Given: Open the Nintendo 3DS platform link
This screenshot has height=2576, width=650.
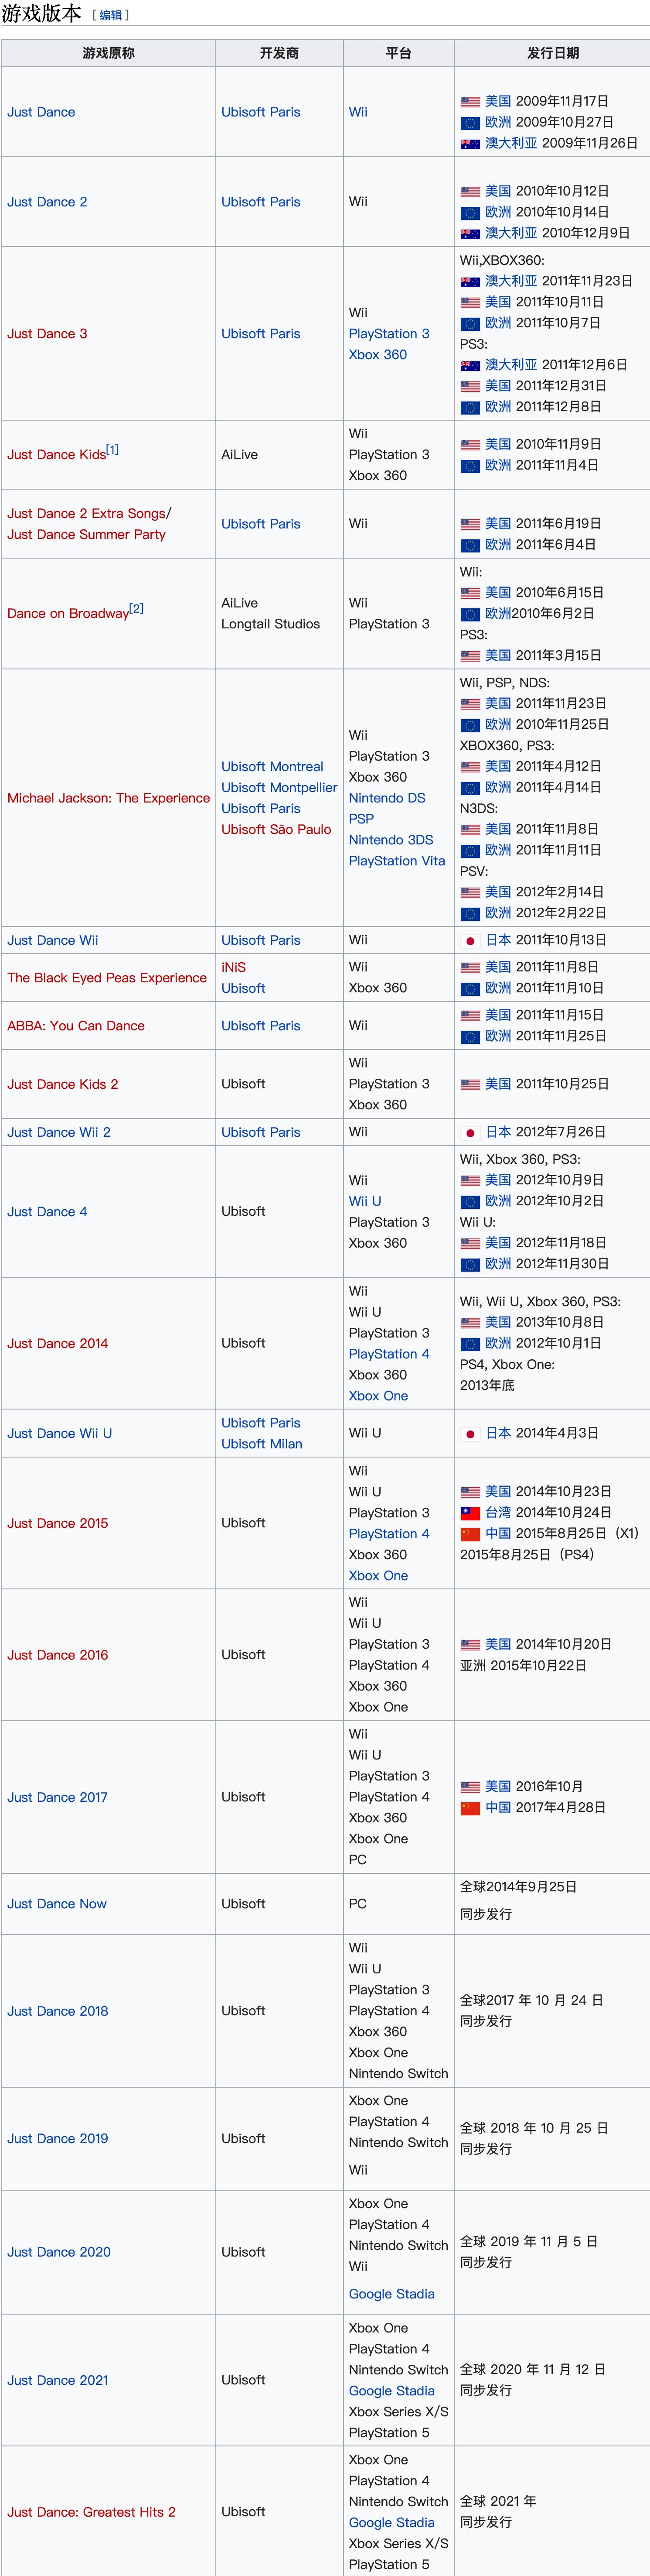Looking at the screenshot, I should tap(391, 840).
